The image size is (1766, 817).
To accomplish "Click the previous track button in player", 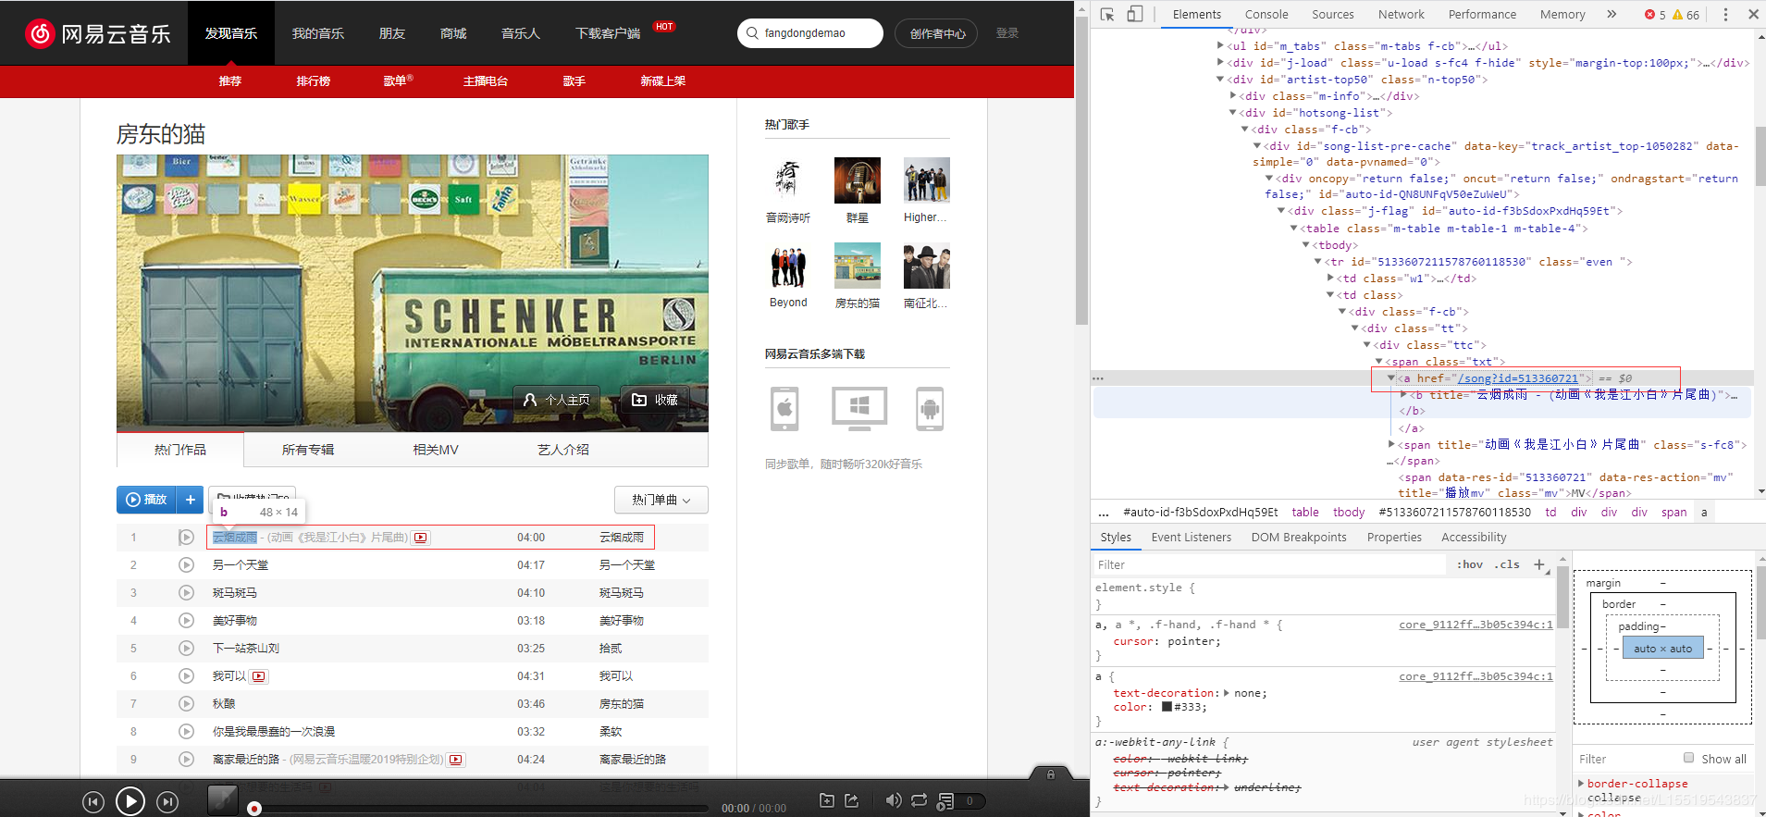I will [93, 801].
